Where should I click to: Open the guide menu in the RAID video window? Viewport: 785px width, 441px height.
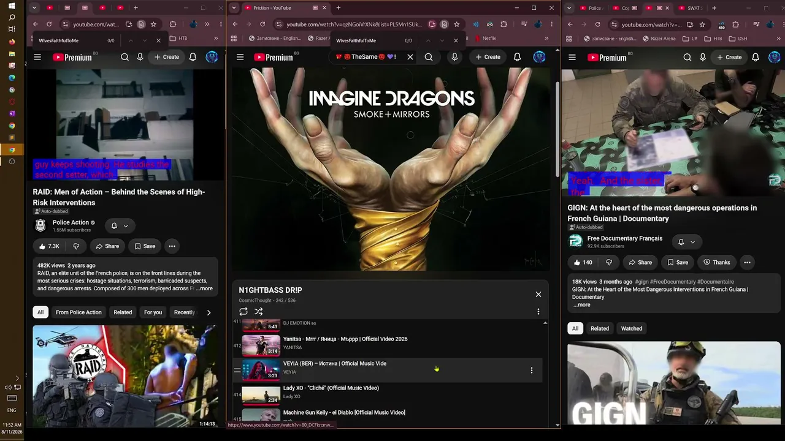pos(37,57)
